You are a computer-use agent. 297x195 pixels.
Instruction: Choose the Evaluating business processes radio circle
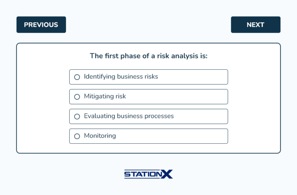click(77, 116)
